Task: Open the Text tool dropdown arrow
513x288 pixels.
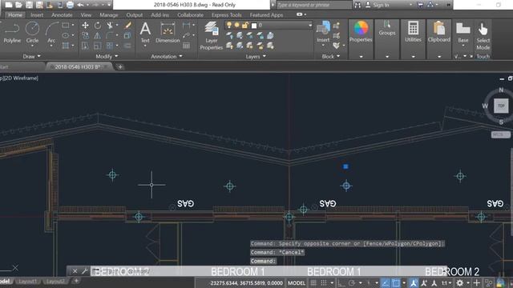Action: coord(145,46)
